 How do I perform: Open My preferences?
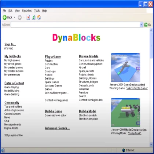point(12,75)
